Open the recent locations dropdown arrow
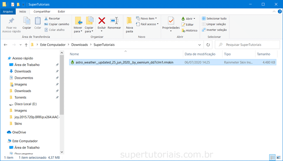This screenshot has width=283, height=161. tap(20, 45)
